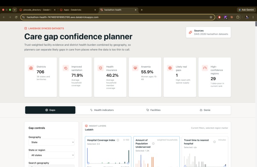Click the Anaemia heart icon
257x167 pixels.
(x=135, y=68)
